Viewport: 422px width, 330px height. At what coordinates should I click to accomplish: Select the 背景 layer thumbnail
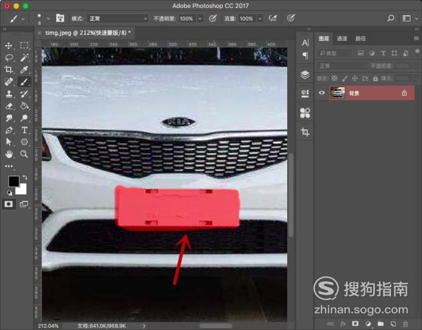coord(337,93)
